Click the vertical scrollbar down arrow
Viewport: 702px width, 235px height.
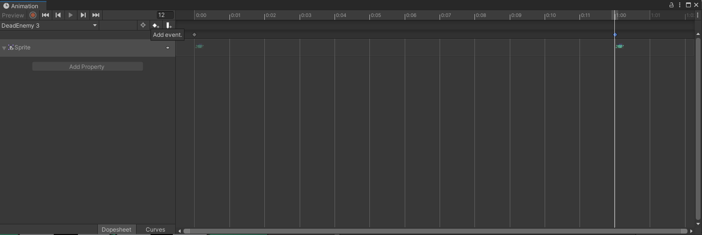click(698, 224)
